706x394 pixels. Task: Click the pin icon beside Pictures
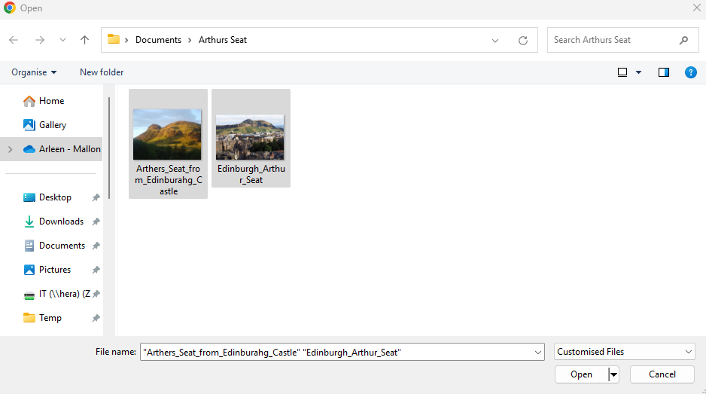point(96,270)
